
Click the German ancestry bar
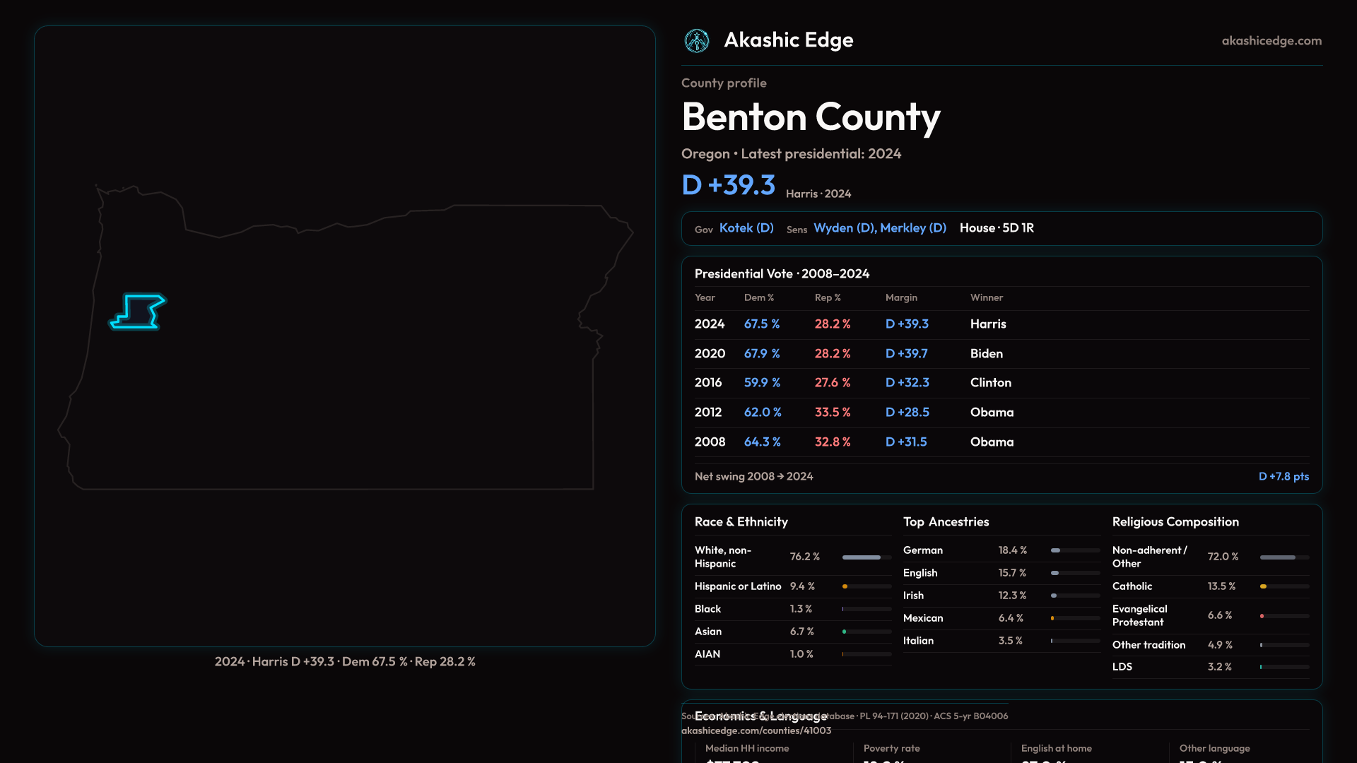coord(1074,550)
